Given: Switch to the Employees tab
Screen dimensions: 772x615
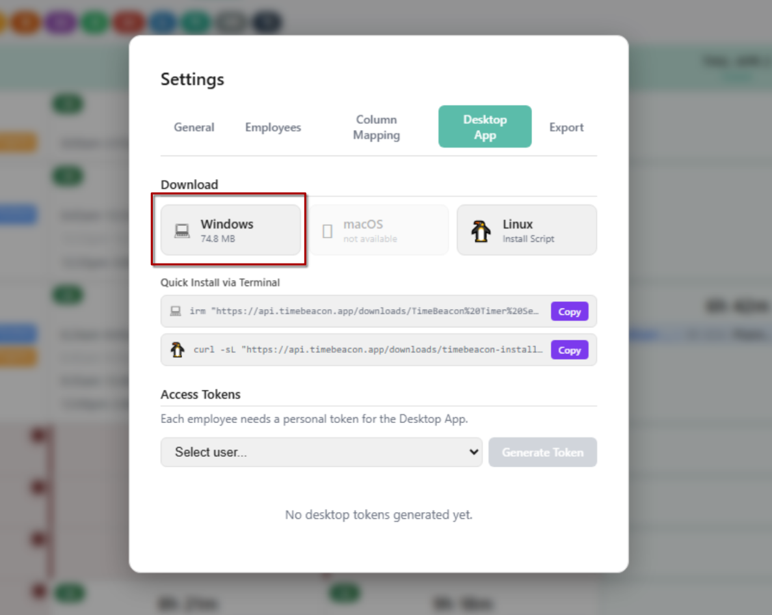Looking at the screenshot, I should pos(273,127).
